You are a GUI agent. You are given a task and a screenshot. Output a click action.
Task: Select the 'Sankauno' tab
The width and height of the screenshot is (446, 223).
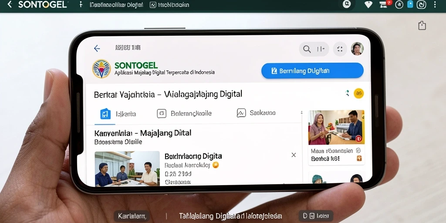click(x=256, y=113)
